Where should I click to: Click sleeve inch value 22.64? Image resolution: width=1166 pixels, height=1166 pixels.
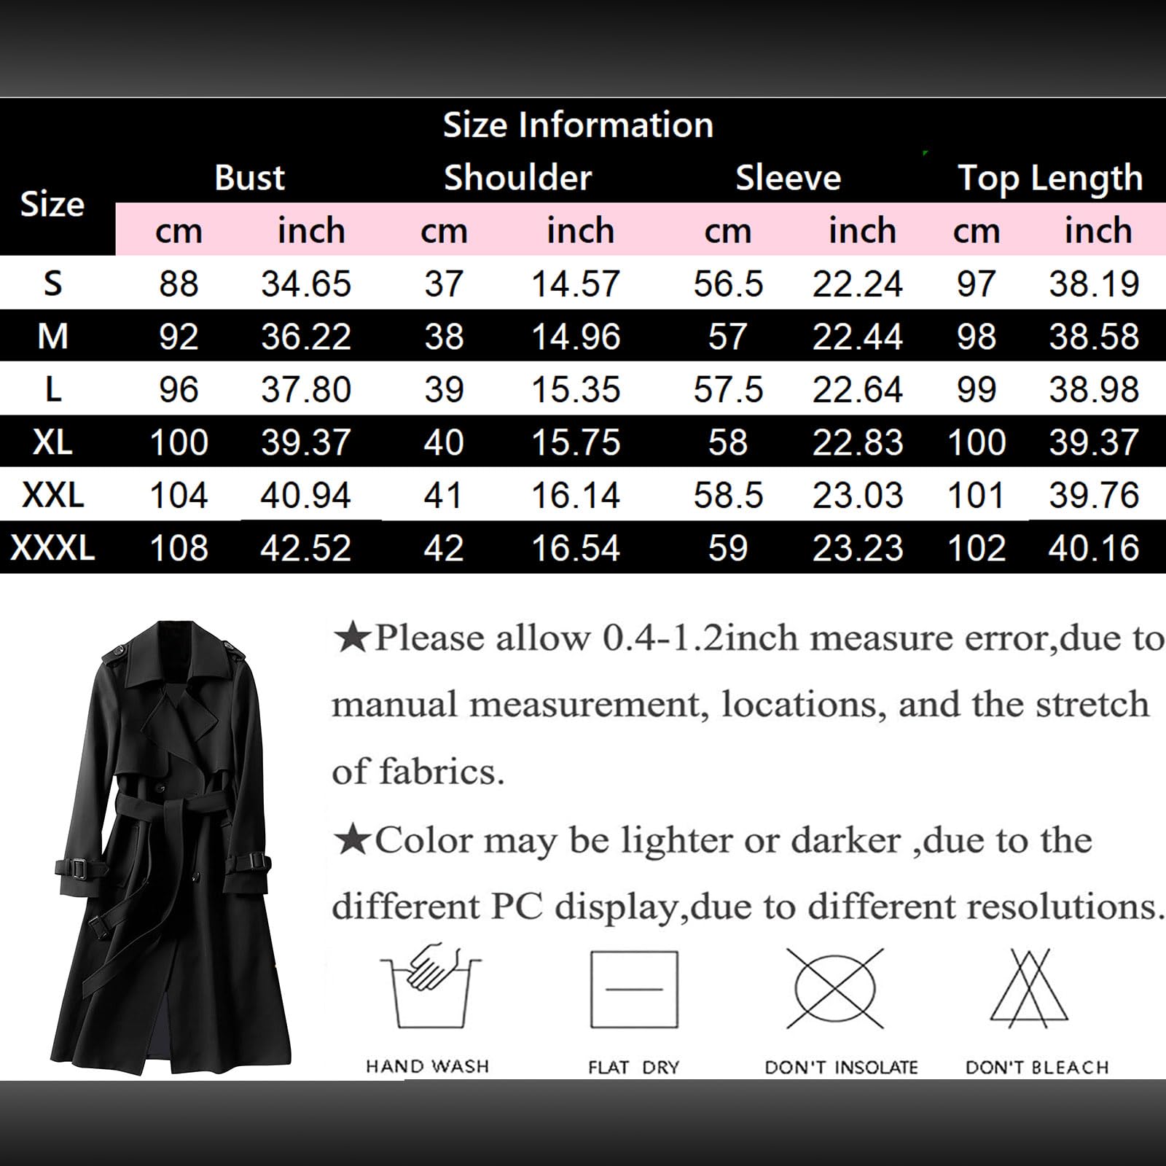coord(858,389)
